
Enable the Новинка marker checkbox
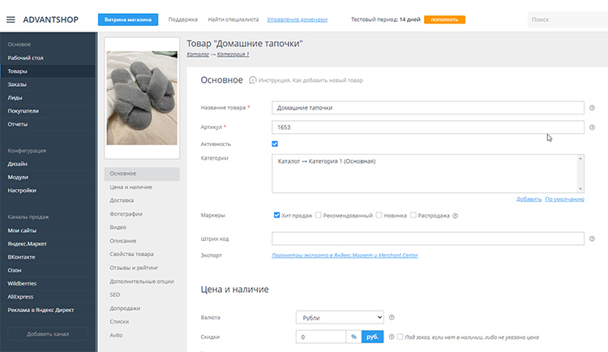(x=379, y=216)
